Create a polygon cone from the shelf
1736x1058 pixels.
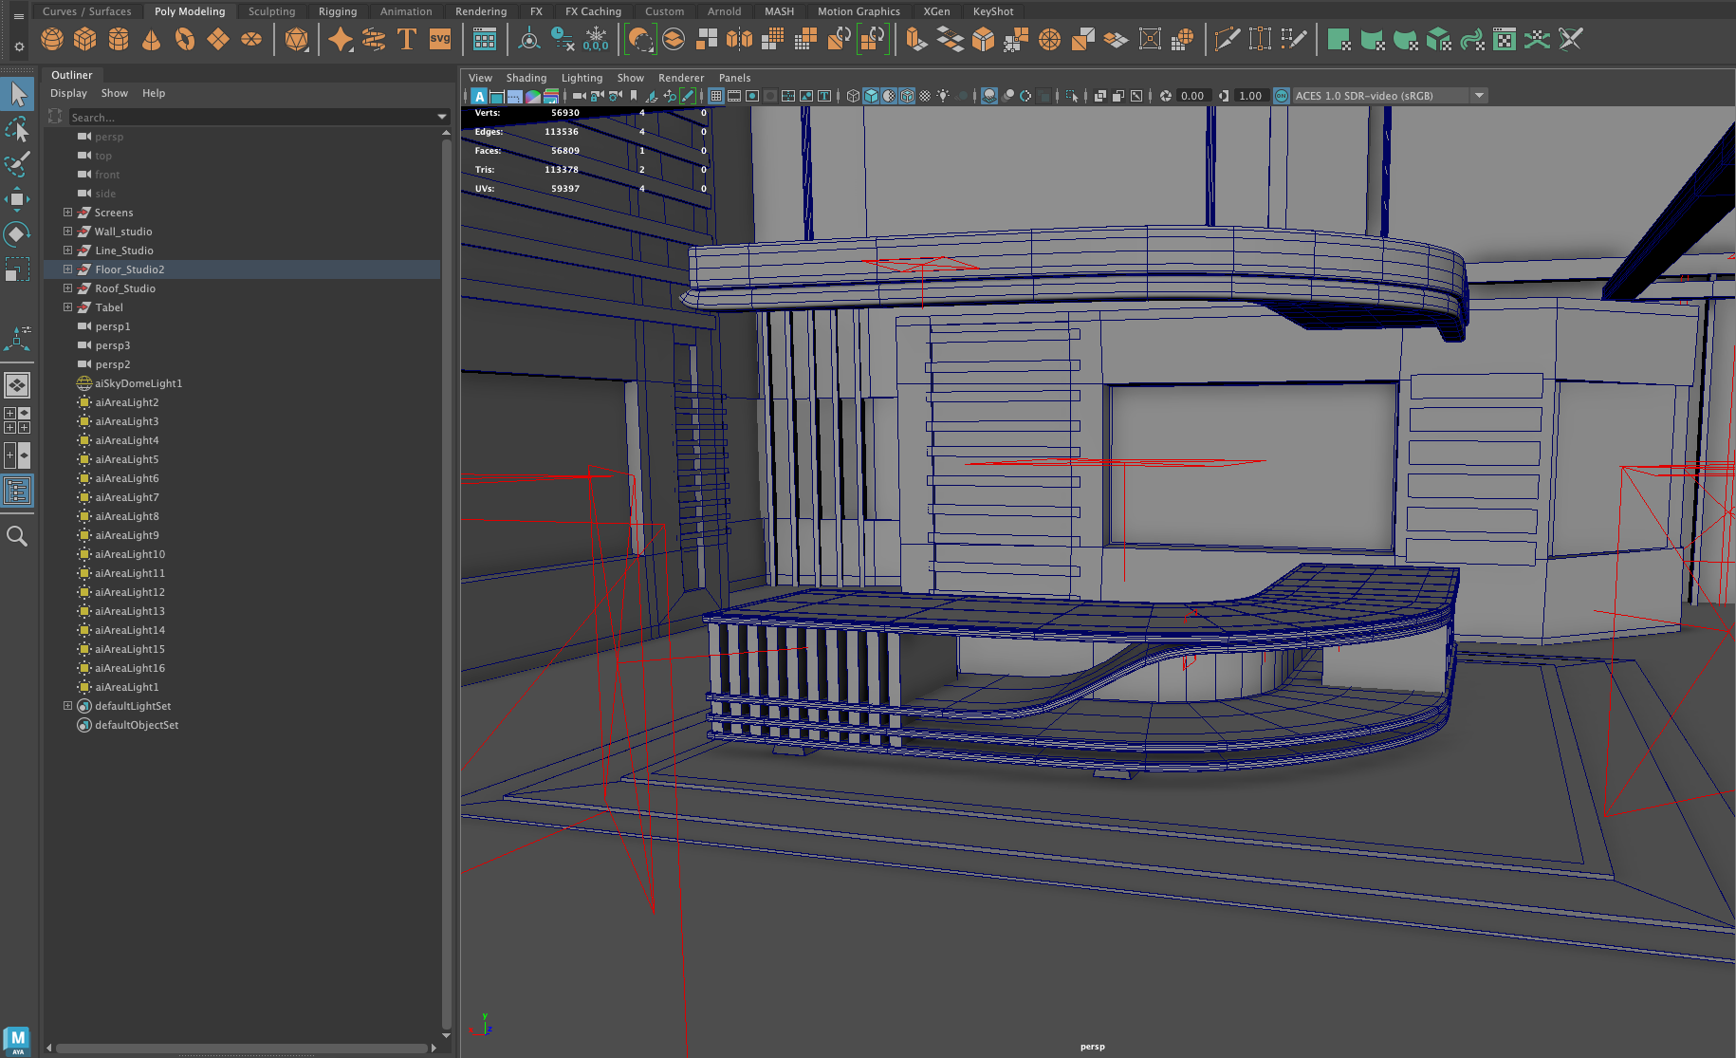pyautogui.click(x=151, y=40)
